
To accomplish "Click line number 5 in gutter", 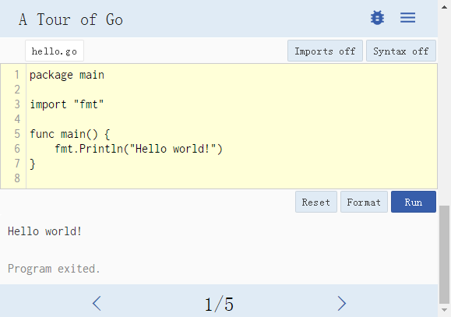I will (x=17, y=134).
